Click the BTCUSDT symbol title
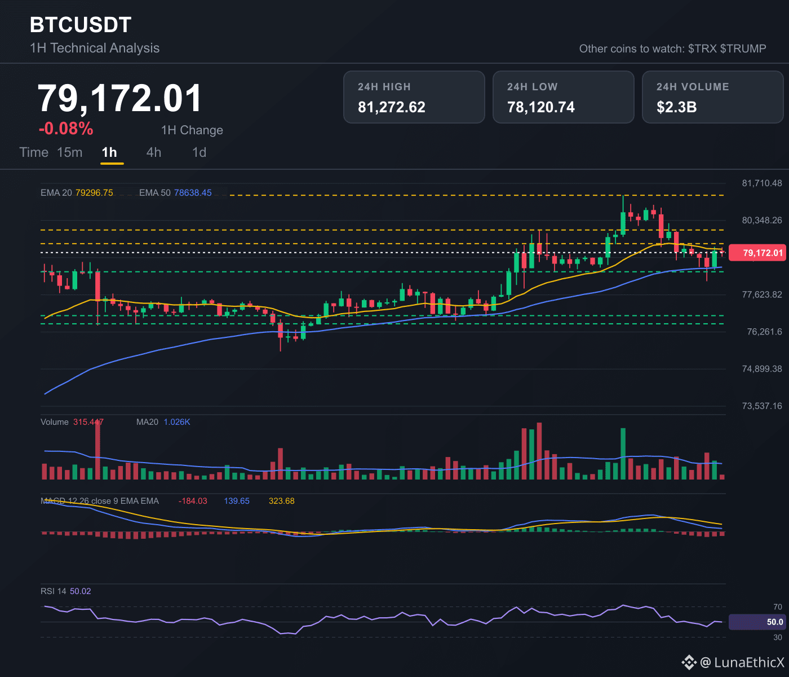The width and height of the screenshot is (789, 677). (81, 25)
